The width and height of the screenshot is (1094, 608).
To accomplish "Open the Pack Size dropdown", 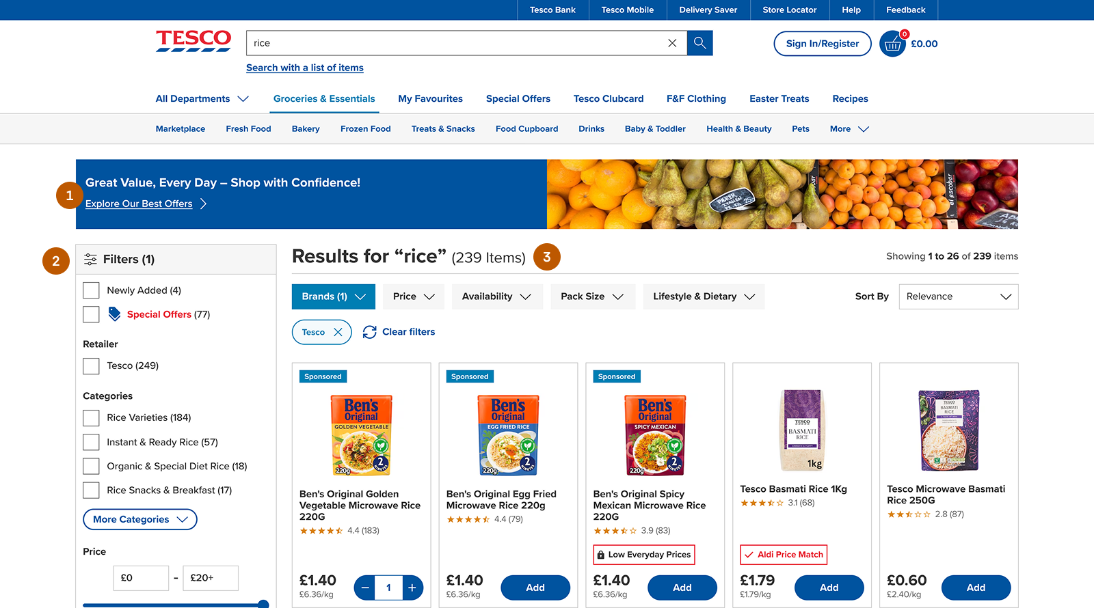I will point(592,296).
